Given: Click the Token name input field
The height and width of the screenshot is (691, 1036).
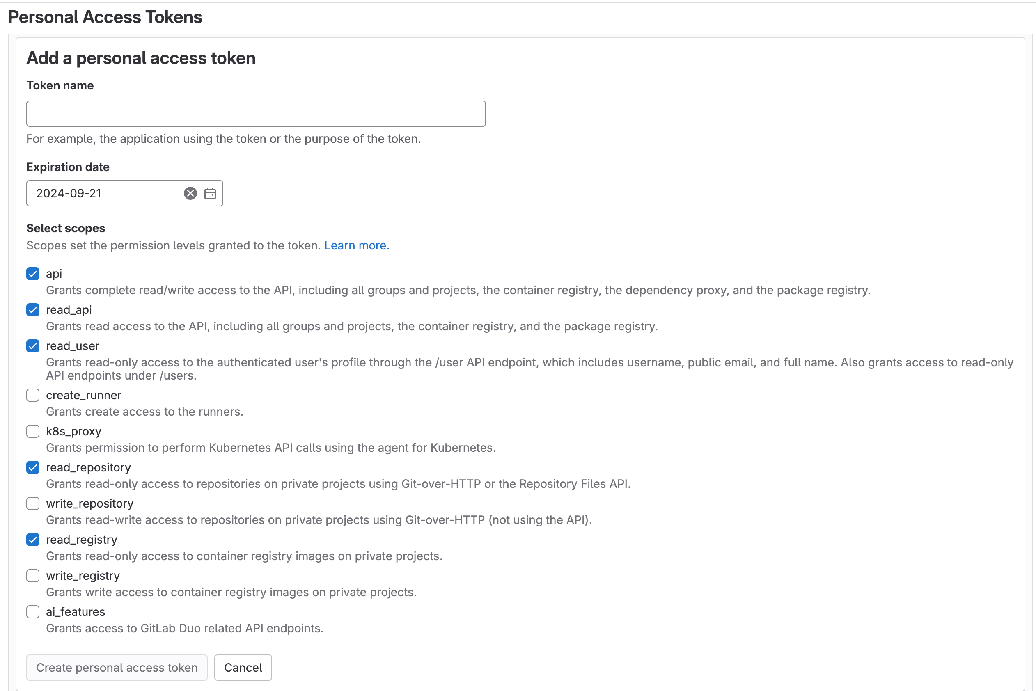Looking at the screenshot, I should pos(256,114).
